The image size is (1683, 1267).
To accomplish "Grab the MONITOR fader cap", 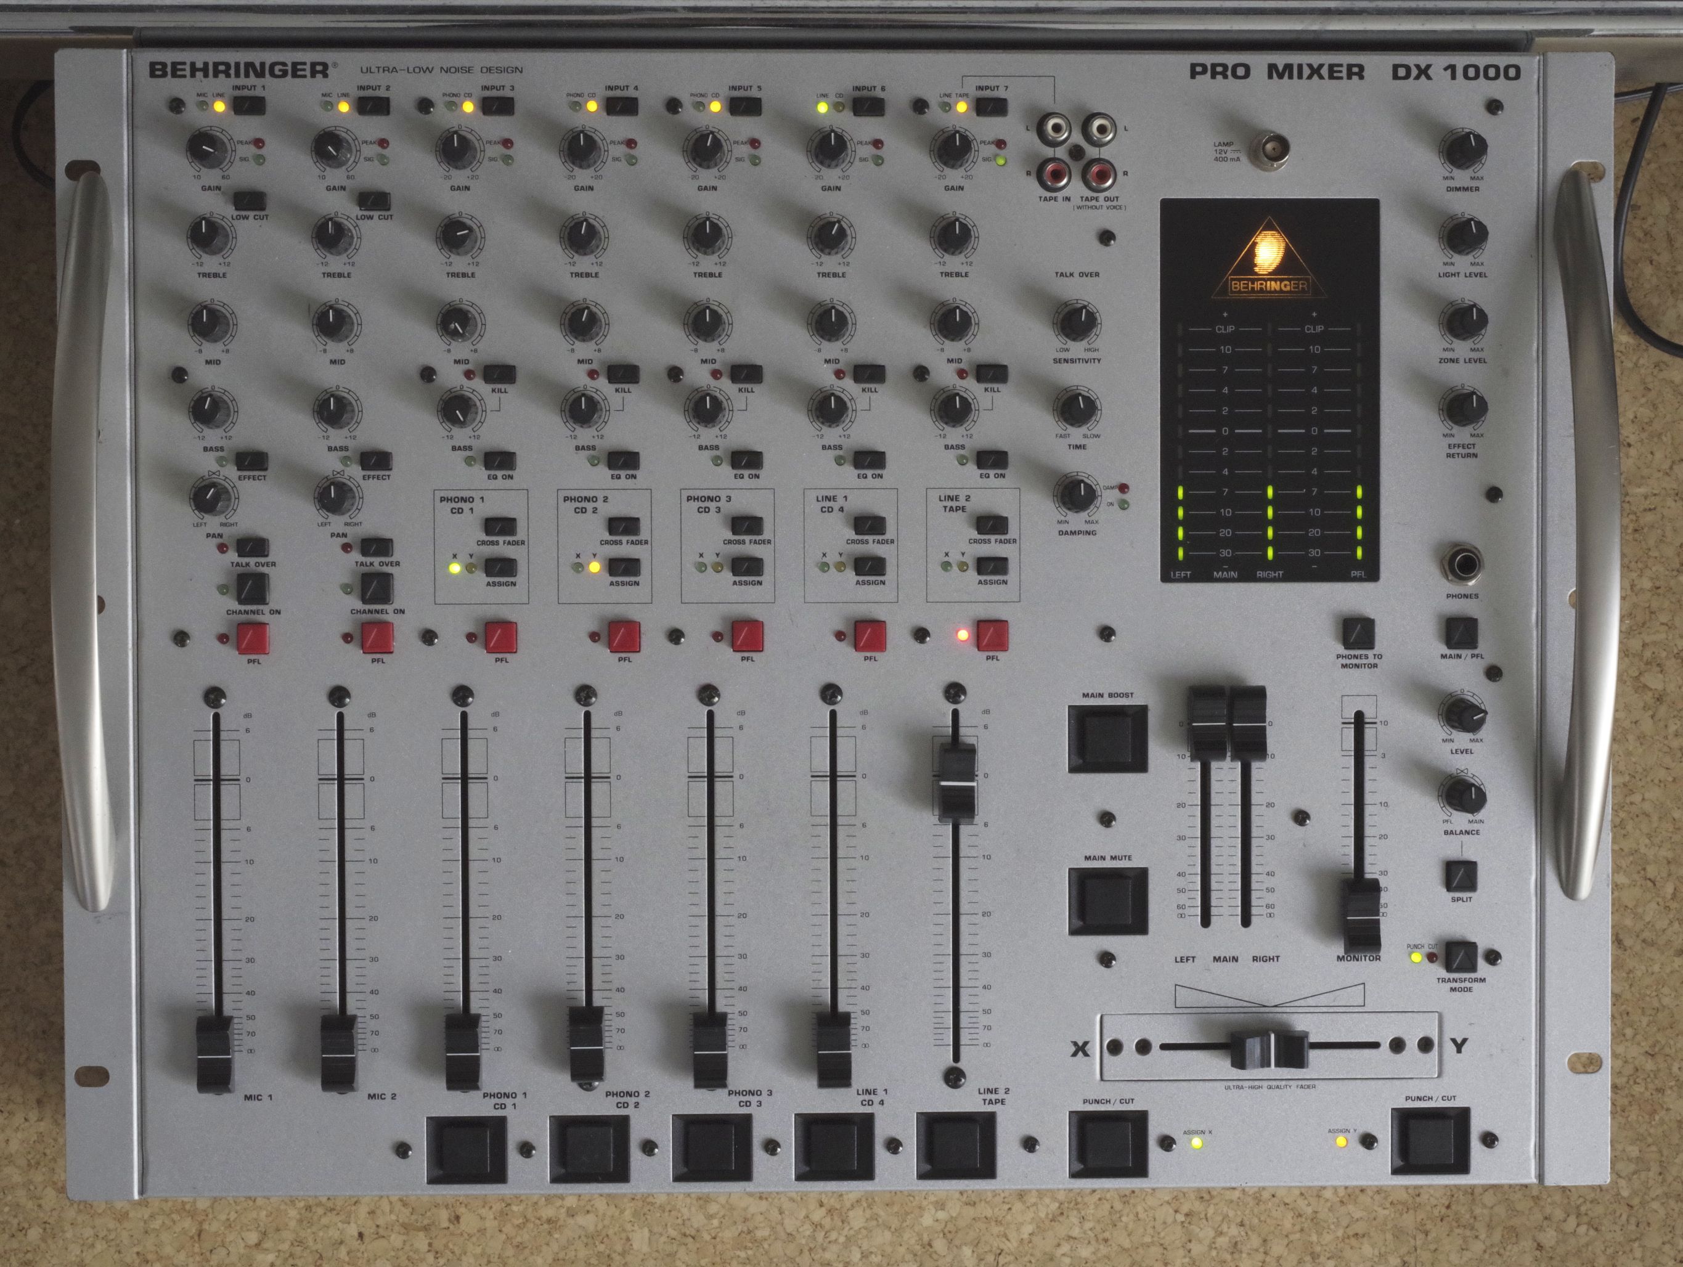I will click(x=1361, y=916).
